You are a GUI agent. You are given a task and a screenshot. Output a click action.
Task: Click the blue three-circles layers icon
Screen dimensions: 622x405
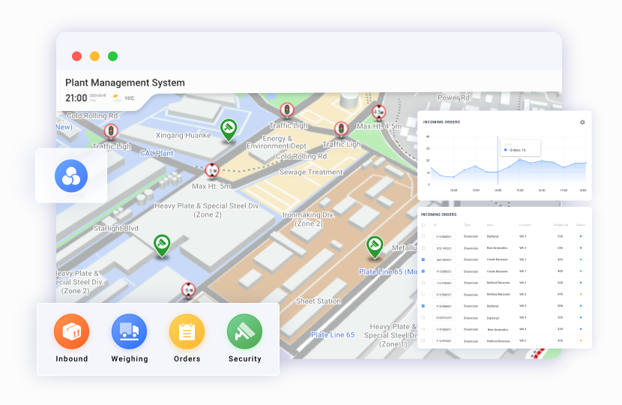(71, 176)
